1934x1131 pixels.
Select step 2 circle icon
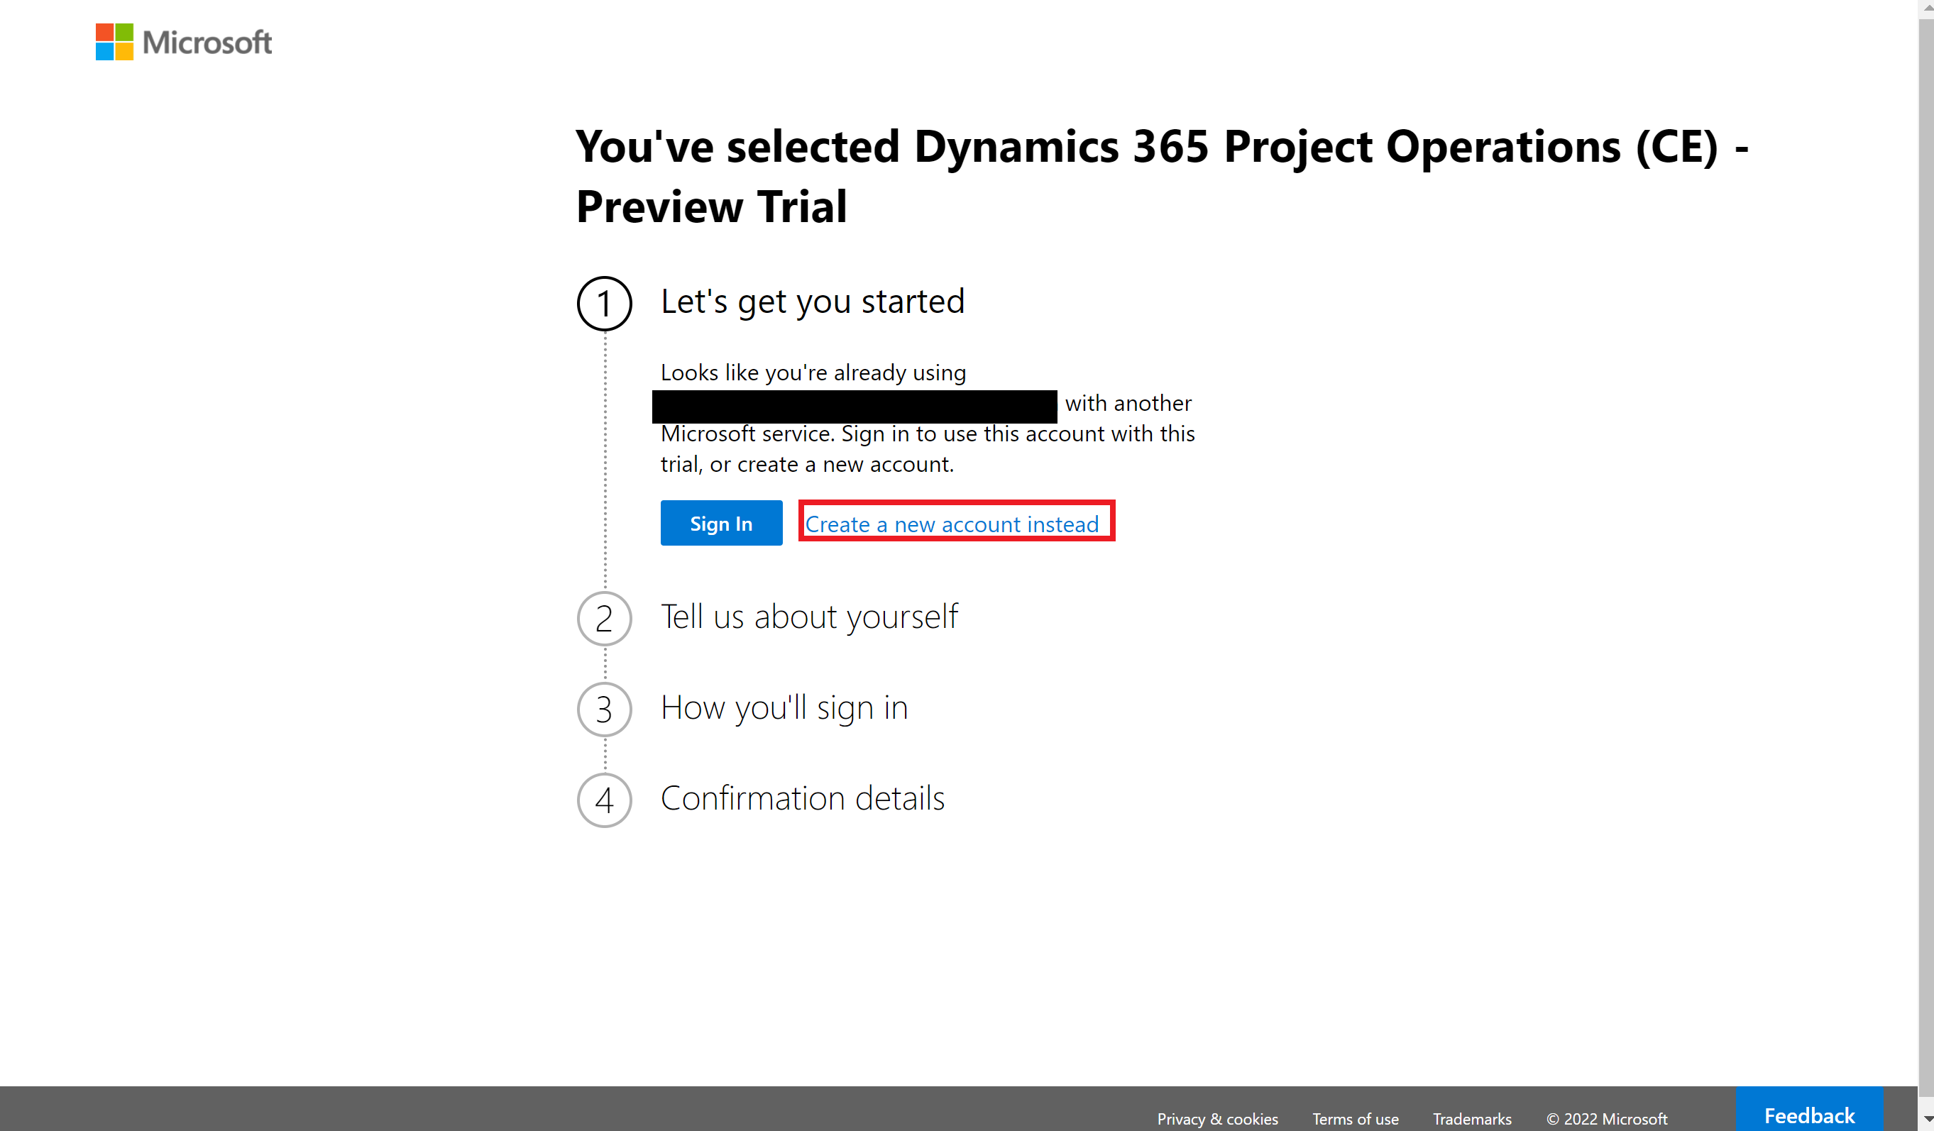click(x=605, y=619)
